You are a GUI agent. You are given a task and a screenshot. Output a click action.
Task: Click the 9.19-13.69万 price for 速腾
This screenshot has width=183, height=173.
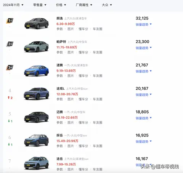[66, 71]
